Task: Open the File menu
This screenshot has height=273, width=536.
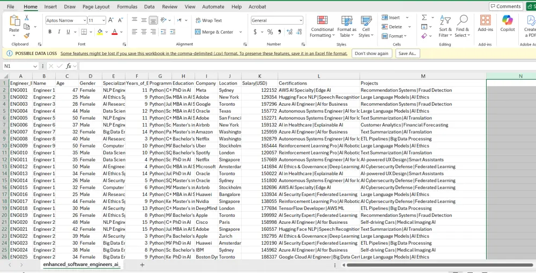Action: [11, 6]
